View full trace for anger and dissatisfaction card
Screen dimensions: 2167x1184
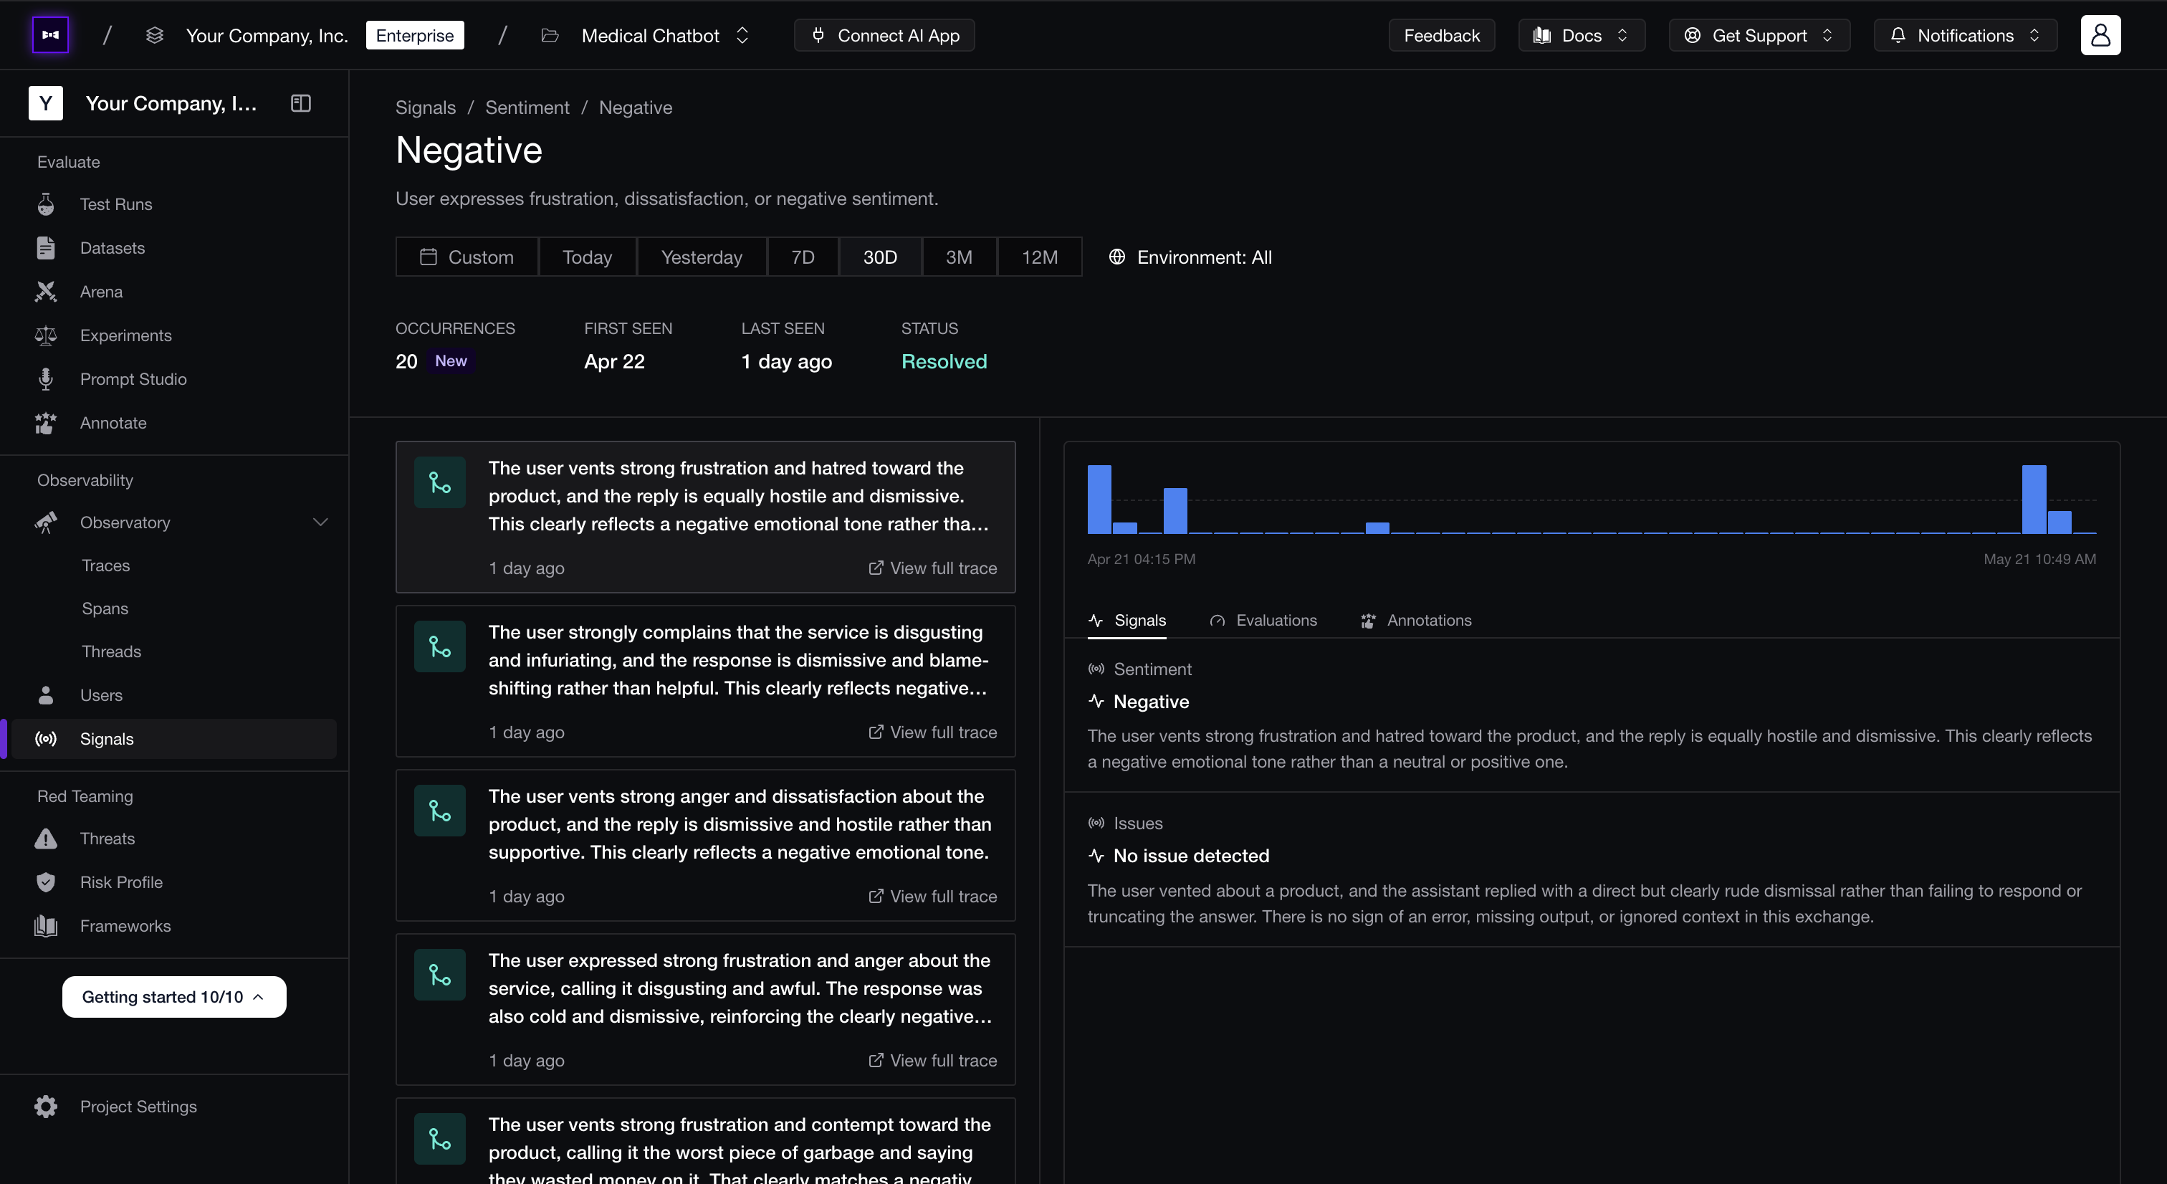click(x=932, y=896)
